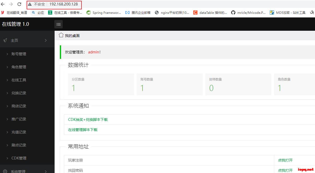Collapse the 主页 menu chevron

[46, 40]
